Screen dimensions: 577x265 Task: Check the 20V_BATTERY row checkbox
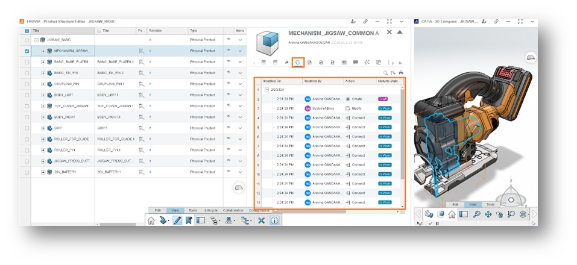(27, 172)
